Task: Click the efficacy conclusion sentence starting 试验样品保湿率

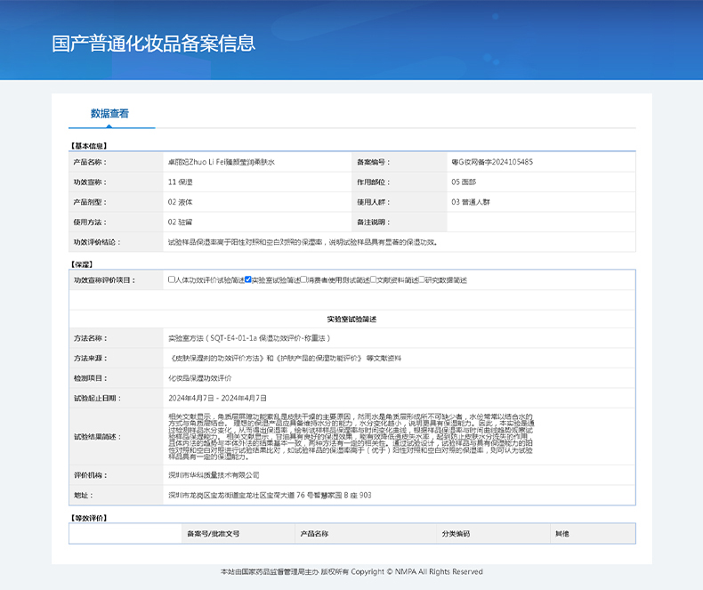Action: 303,242
